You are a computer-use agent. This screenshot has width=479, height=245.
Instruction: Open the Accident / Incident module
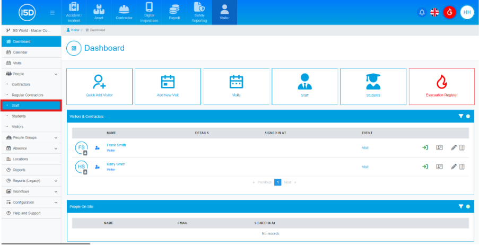click(74, 13)
